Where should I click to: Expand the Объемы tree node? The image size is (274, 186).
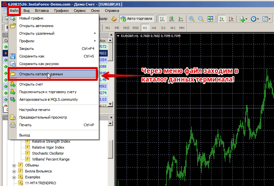(x=14, y=165)
